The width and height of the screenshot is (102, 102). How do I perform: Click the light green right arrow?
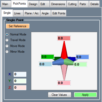click(x=69, y=62)
